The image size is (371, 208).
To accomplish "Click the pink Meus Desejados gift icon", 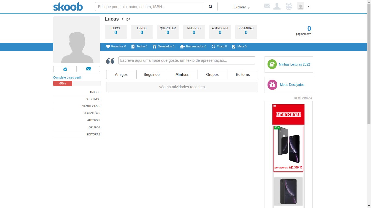I will [x=272, y=85].
